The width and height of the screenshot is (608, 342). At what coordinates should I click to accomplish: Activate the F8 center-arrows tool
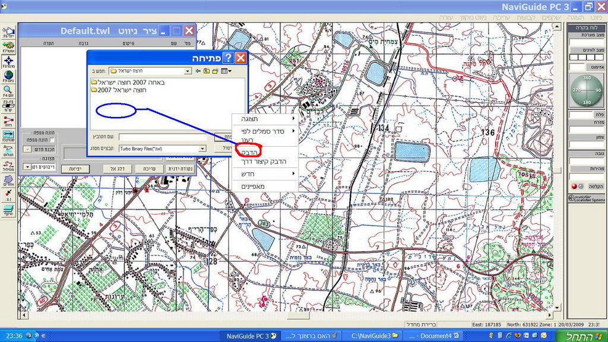(8, 62)
